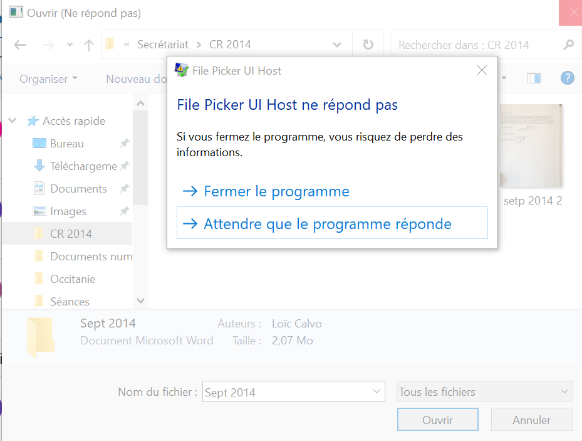The width and height of the screenshot is (582, 441).
Task: Click the Images picture icon
Action: coord(39,211)
